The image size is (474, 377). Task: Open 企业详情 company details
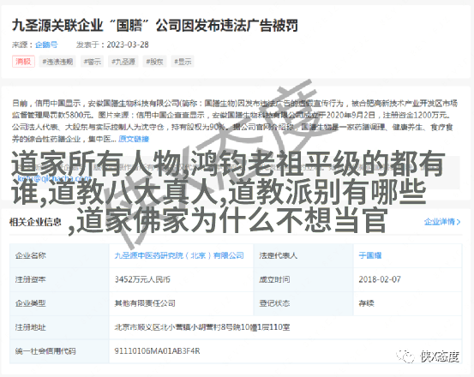[x=440, y=222]
